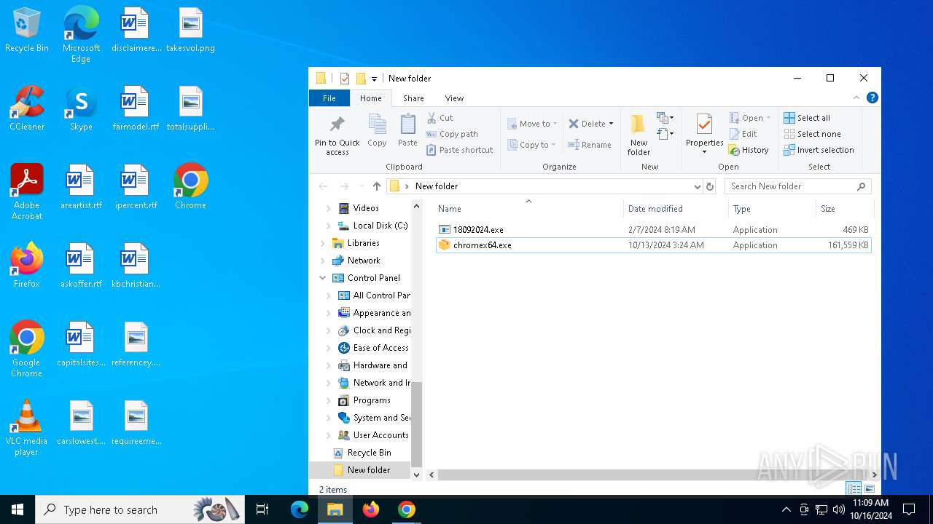The height and width of the screenshot is (524, 933).
Task: Open the New item dropdown icon
Action: click(x=665, y=118)
